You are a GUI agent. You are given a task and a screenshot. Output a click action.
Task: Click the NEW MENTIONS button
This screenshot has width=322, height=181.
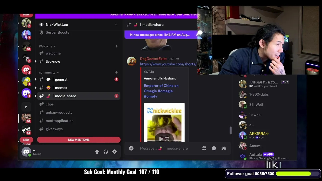(x=79, y=140)
